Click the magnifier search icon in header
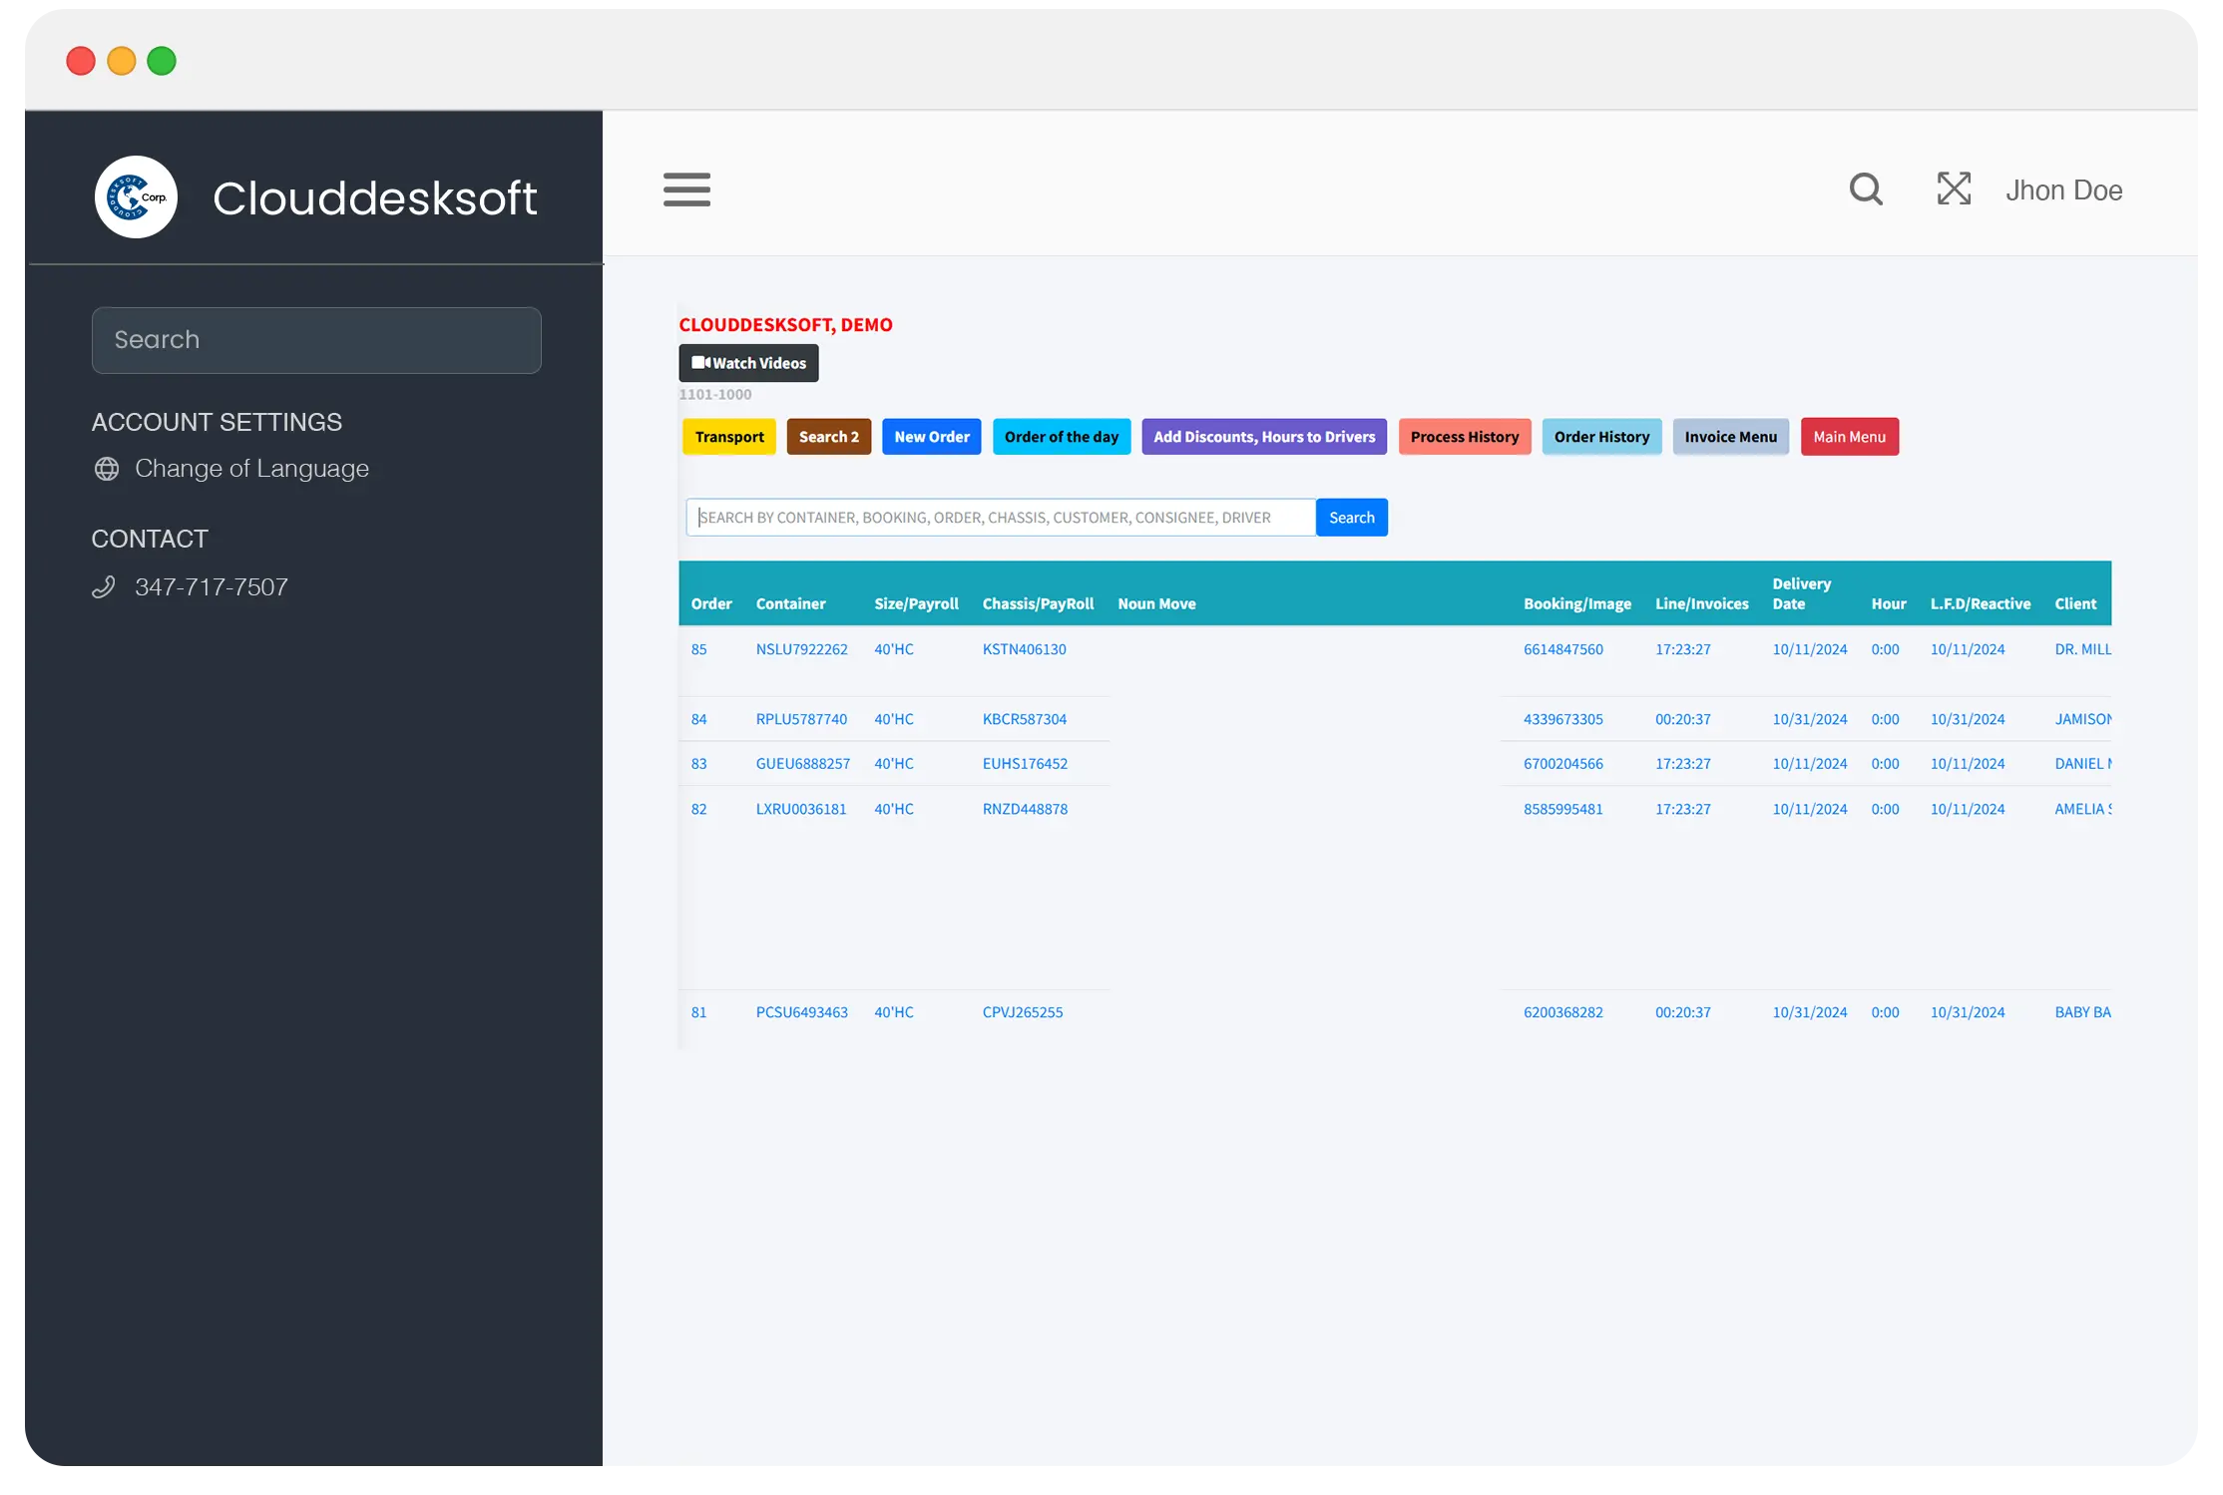The height and width of the screenshot is (1495, 2223). click(1865, 189)
